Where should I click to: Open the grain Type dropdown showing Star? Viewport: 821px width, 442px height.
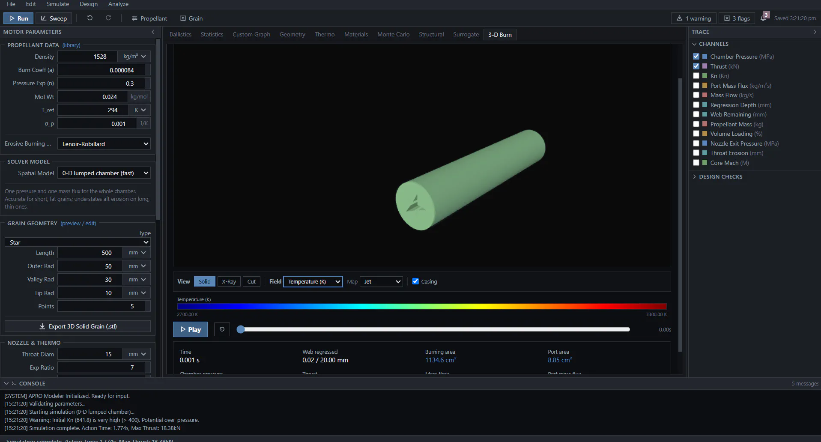(78, 242)
